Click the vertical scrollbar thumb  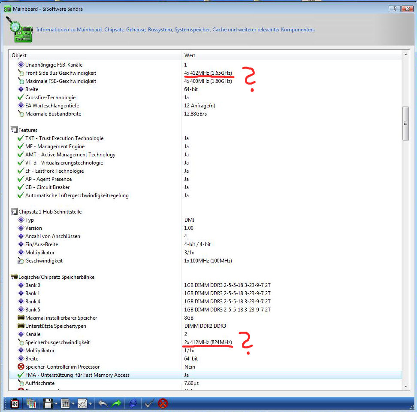tap(405, 123)
